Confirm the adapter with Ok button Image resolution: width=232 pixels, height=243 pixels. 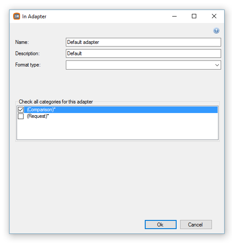pyautogui.click(x=160, y=225)
